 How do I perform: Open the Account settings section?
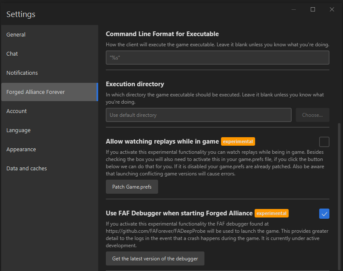tap(50, 111)
